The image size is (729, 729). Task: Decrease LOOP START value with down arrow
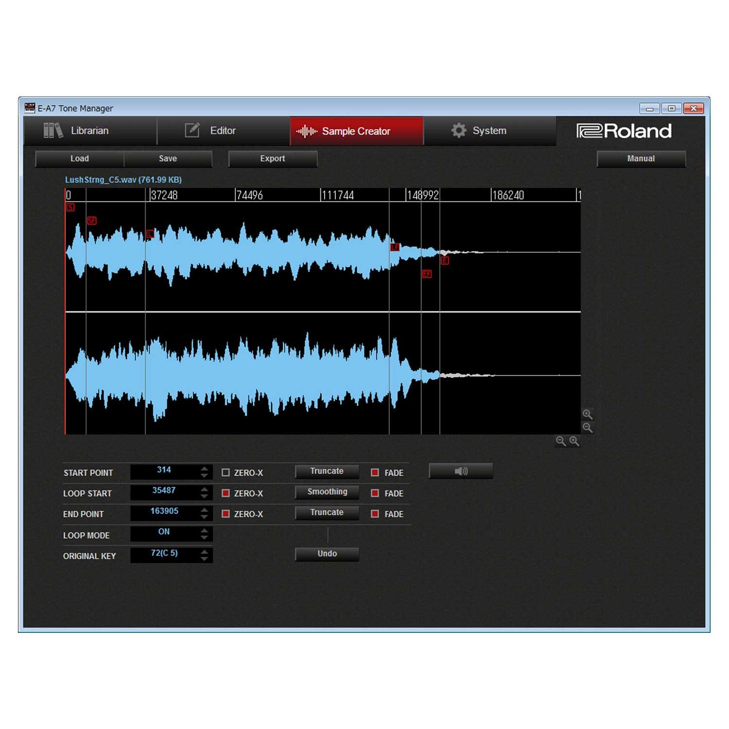[x=205, y=497]
